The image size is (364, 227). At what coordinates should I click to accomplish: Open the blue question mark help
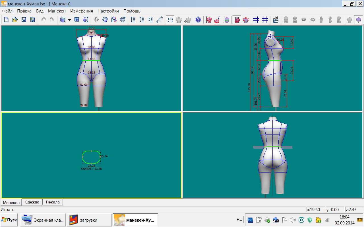(x=198, y=20)
